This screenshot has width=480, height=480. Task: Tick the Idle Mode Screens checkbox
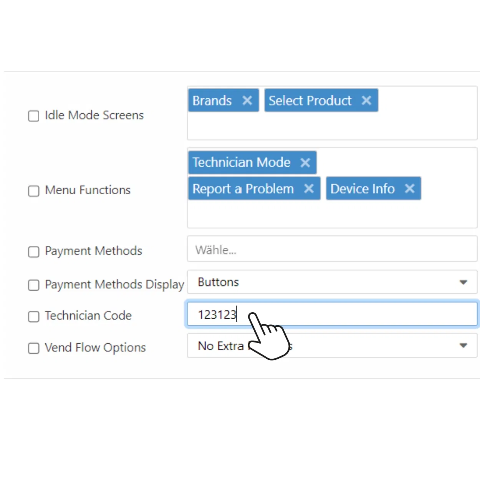click(x=34, y=116)
